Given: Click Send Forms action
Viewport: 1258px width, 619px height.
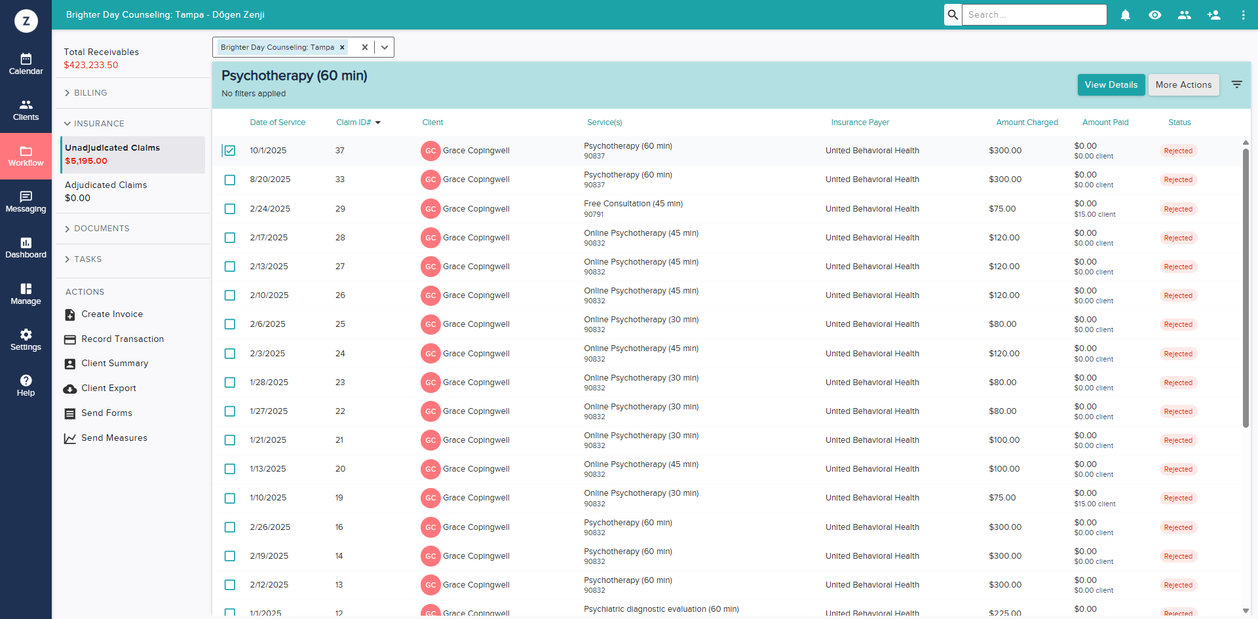Looking at the screenshot, I should (99, 413).
